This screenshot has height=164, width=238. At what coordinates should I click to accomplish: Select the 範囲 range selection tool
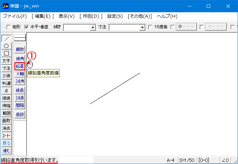coord(6,113)
